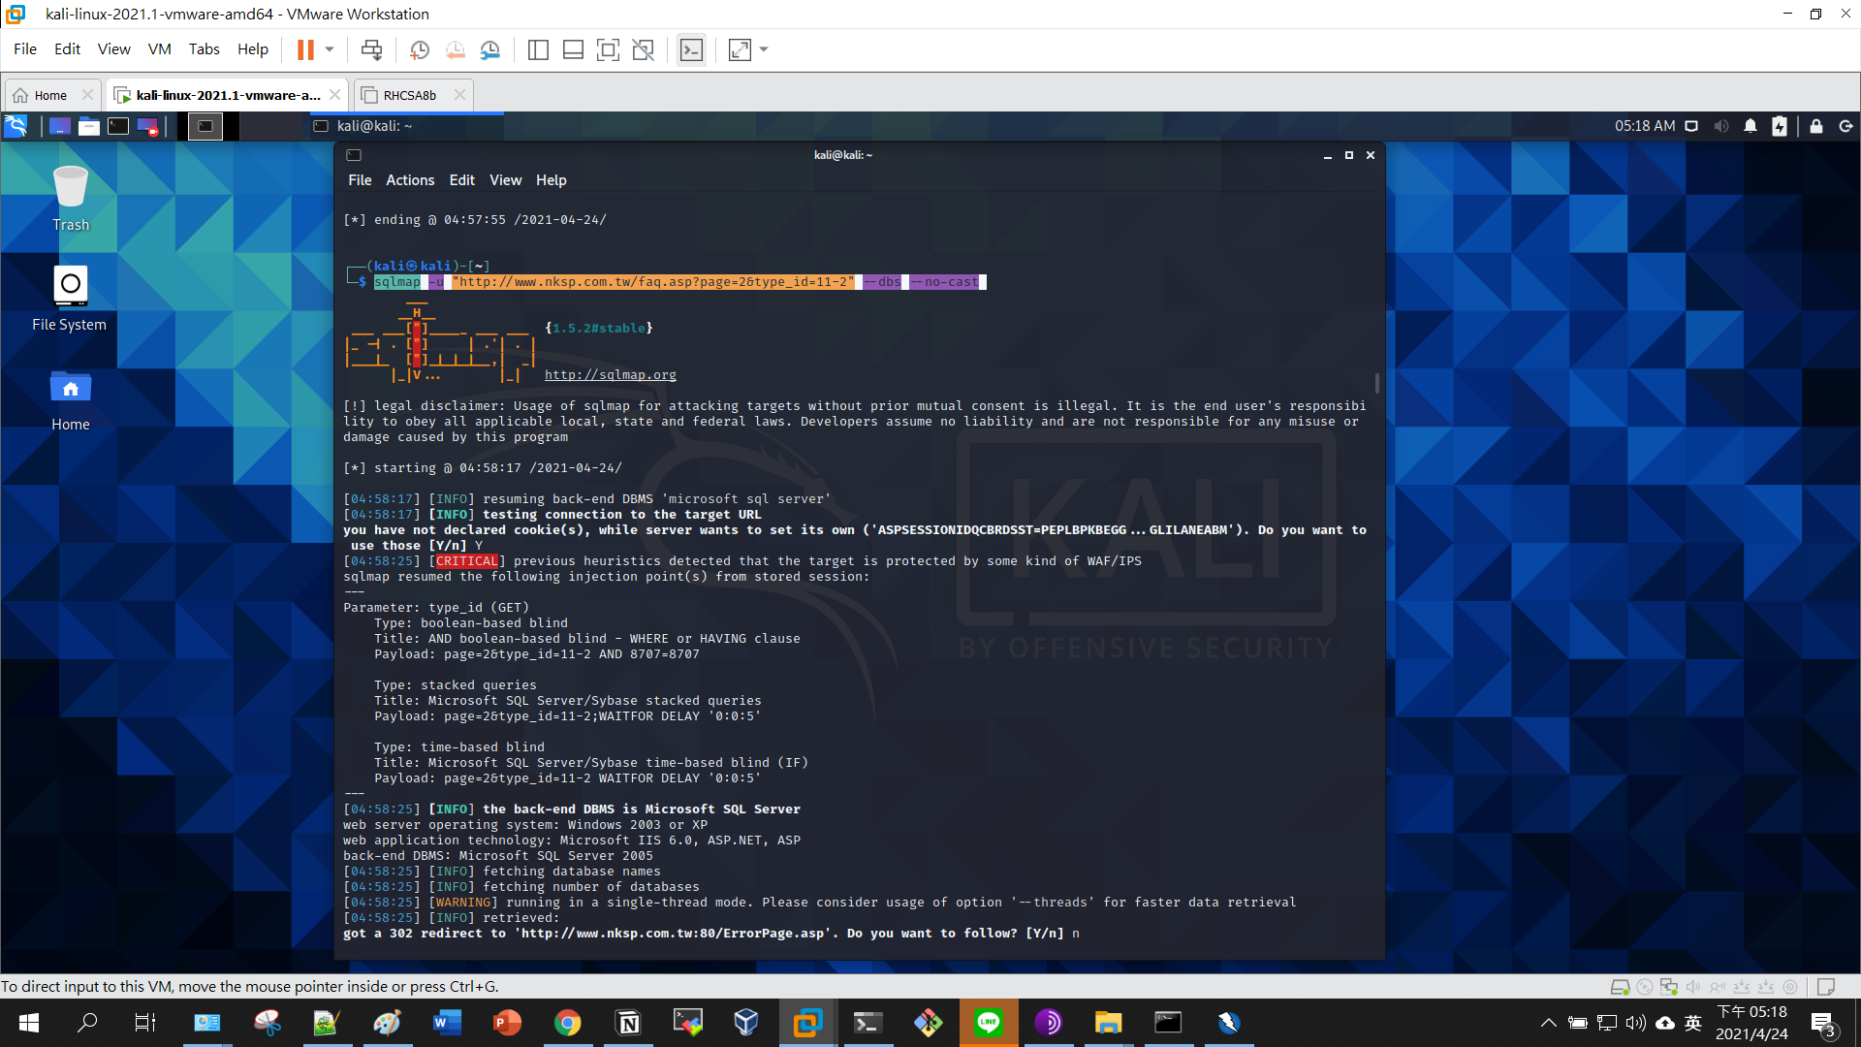Open VMware Tabs menu
This screenshot has height=1047, width=1861.
click(204, 49)
